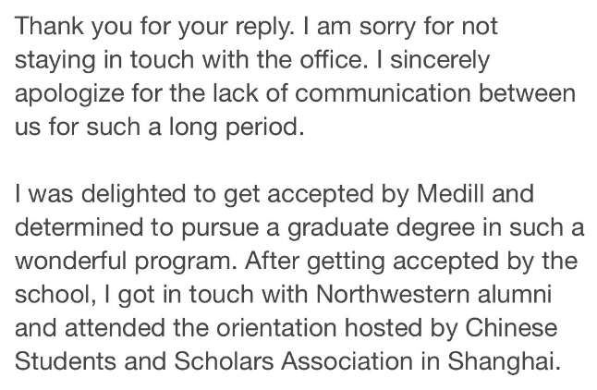
Task: Place cursor on the word "graduate"
Action: click(337, 228)
